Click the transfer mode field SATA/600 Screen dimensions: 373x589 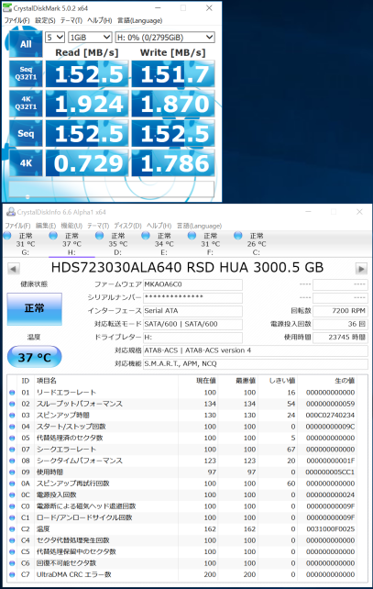point(192,324)
